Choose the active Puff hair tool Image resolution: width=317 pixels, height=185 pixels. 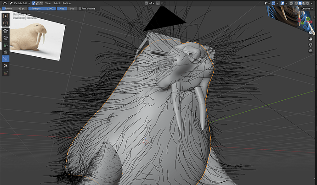coord(6,59)
